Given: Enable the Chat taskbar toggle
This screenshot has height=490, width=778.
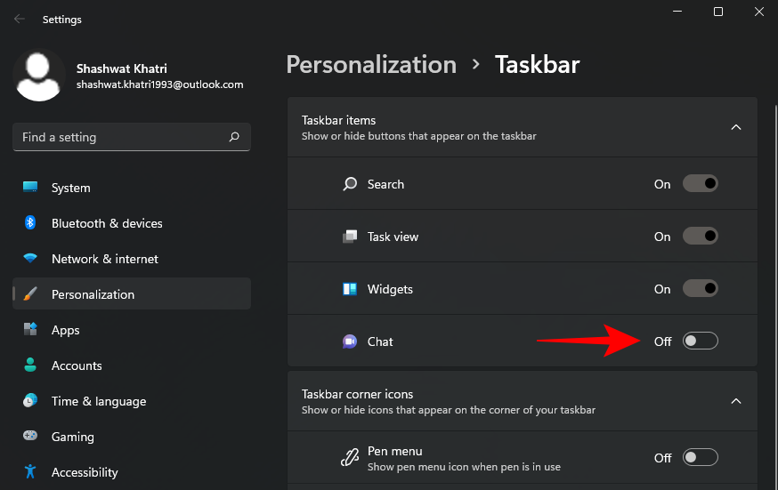Looking at the screenshot, I should (x=700, y=341).
